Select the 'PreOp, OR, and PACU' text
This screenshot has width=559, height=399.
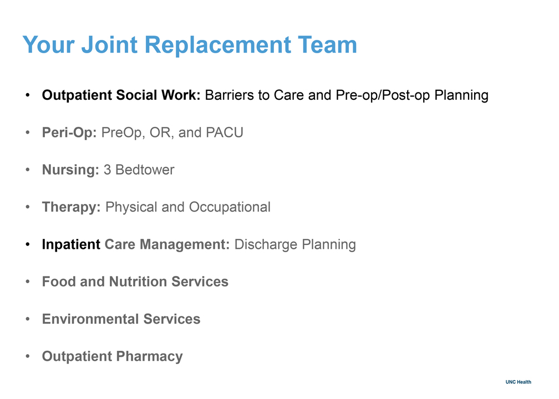172,133
